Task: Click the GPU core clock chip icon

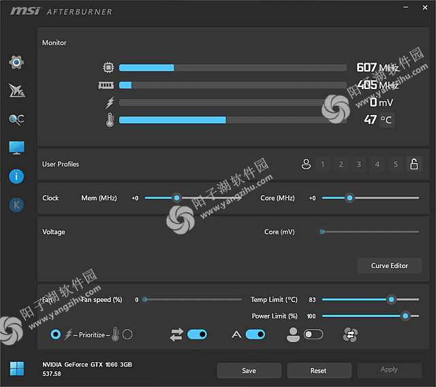Action: (108, 67)
